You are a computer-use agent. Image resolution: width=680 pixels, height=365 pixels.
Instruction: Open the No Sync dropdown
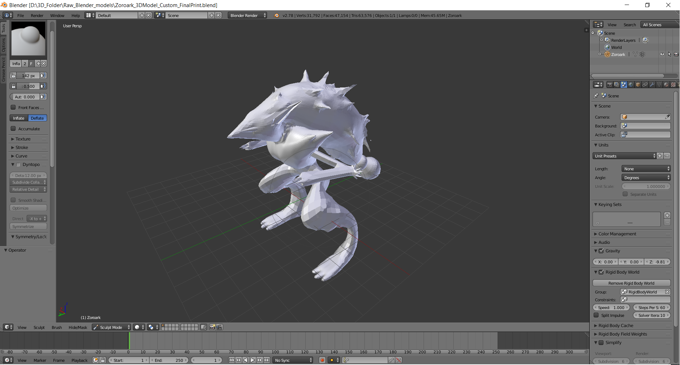[x=293, y=360]
